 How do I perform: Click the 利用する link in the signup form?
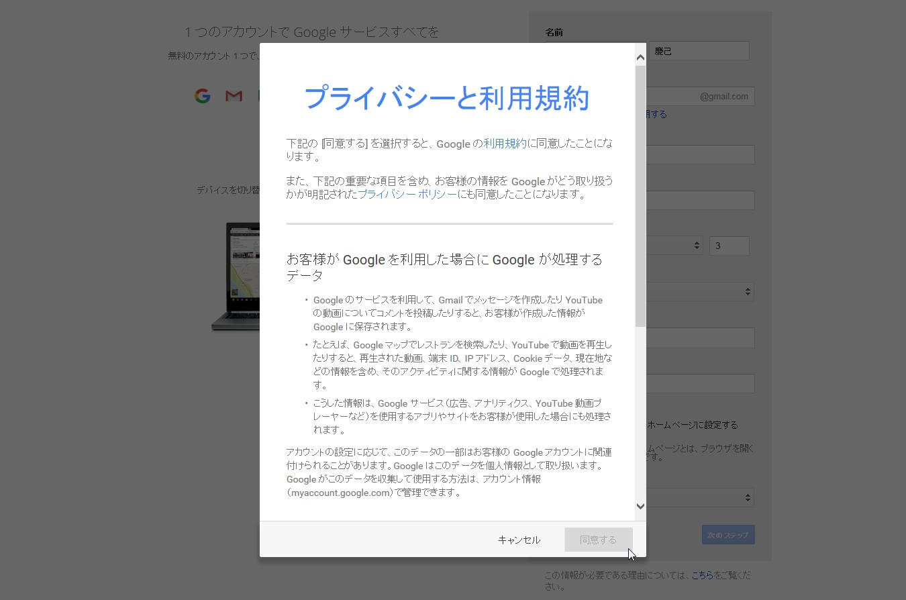[x=657, y=113]
